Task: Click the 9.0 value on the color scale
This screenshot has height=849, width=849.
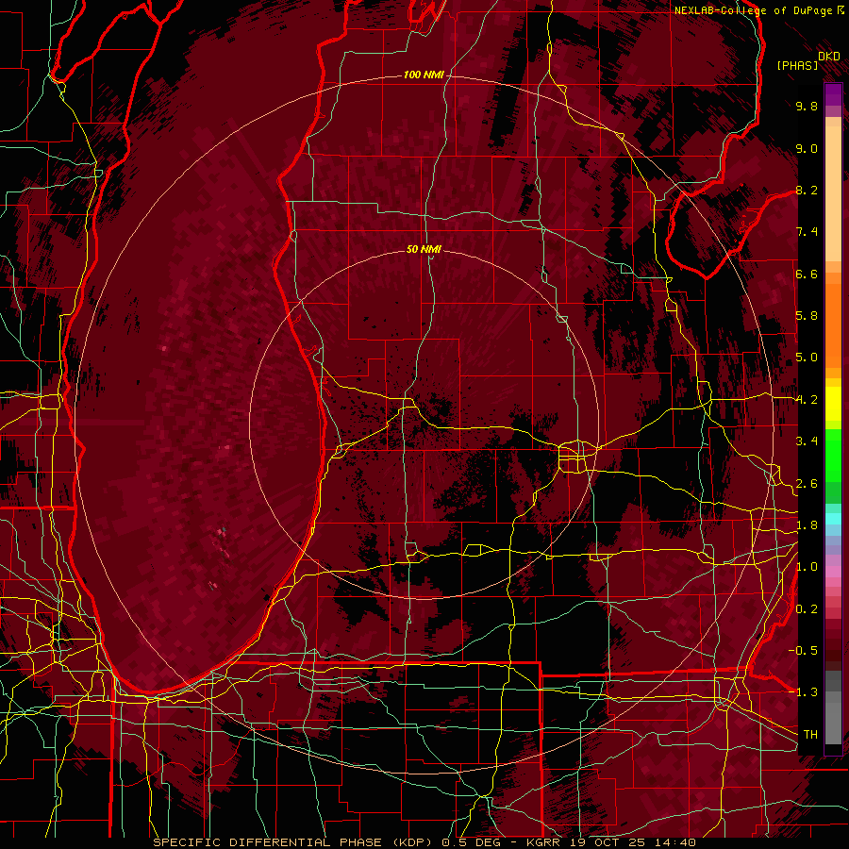Action: click(807, 148)
